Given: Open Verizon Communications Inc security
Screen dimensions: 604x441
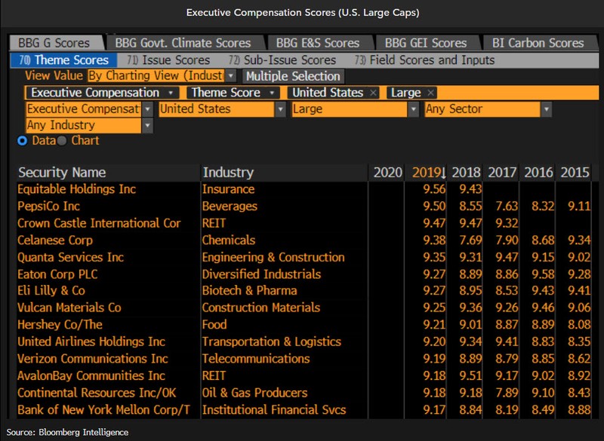Looking at the screenshot, I should [x=93, y=359].
